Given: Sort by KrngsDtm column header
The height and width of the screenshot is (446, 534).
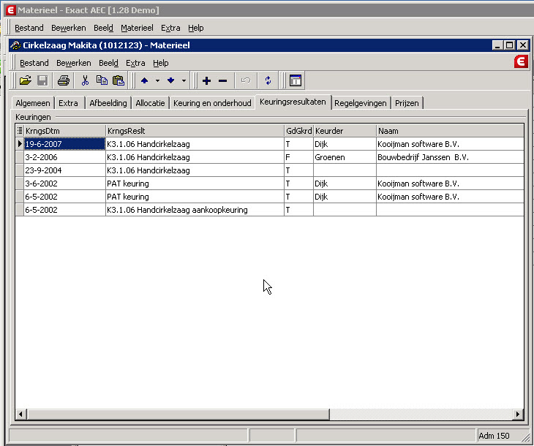Looking at the screenshot, I should (x=64, y=131).
